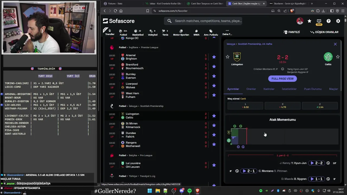Close the match details panel
347x195 pixels.
[335, 44]
